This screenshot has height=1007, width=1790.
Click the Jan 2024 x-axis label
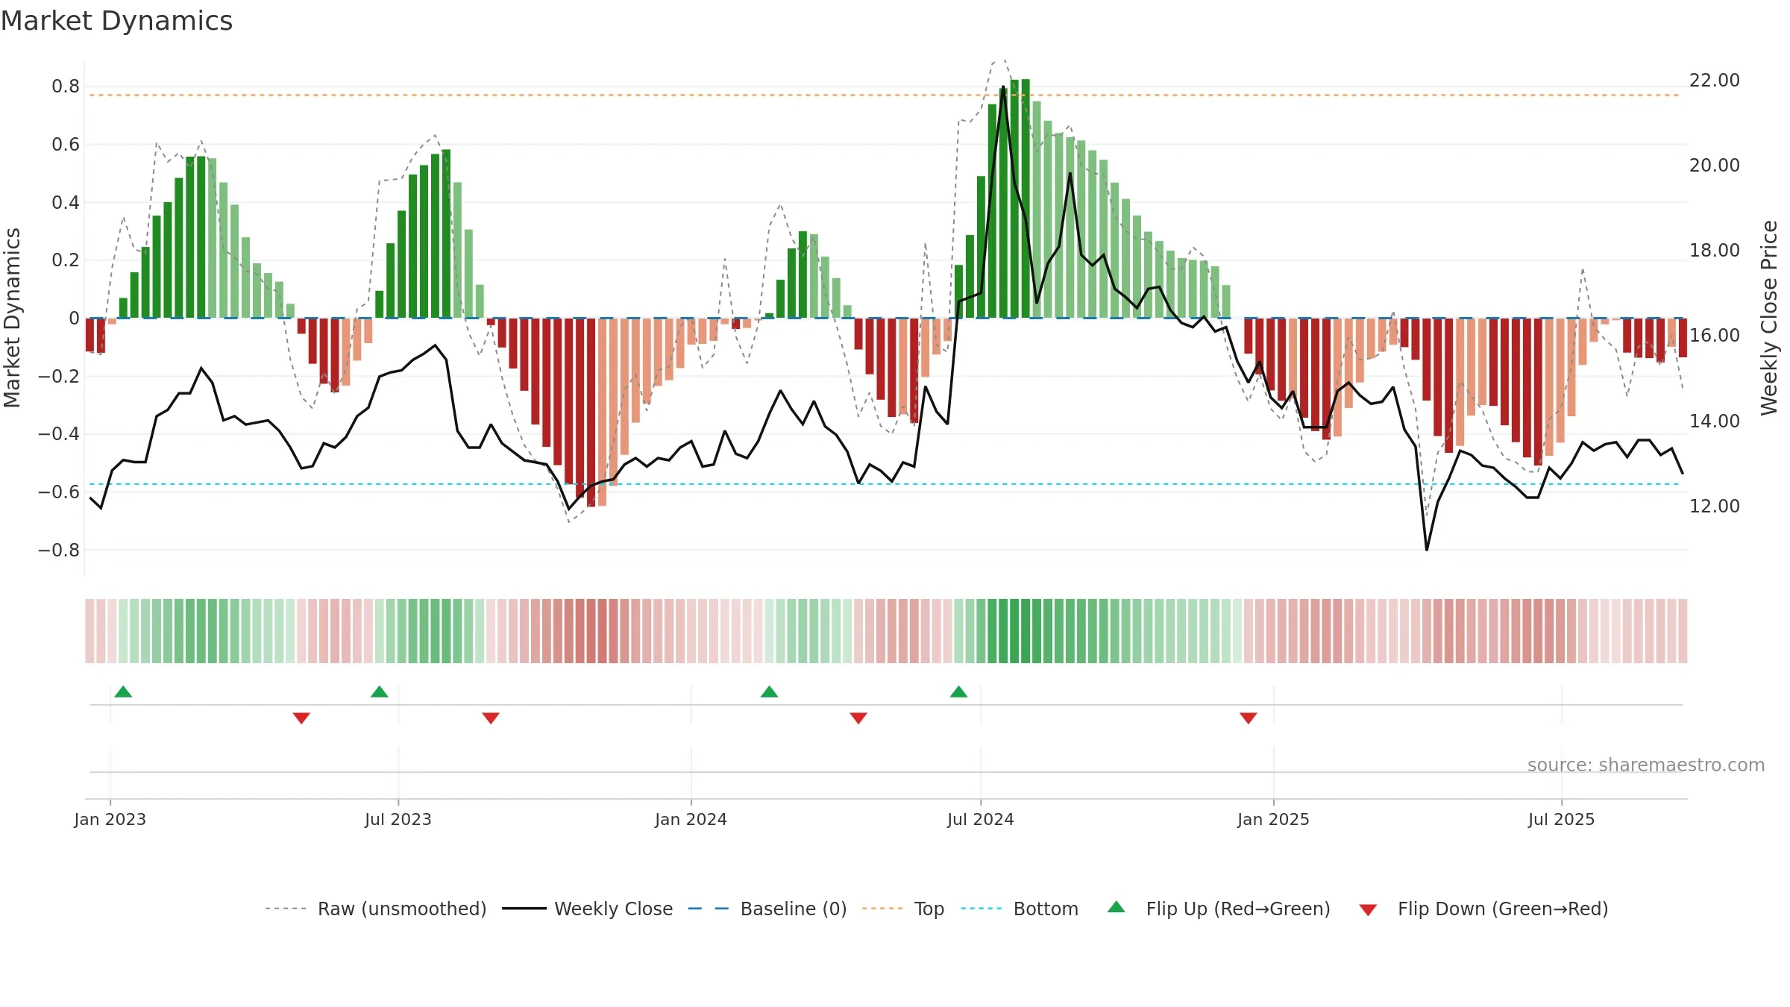point(691,819)
